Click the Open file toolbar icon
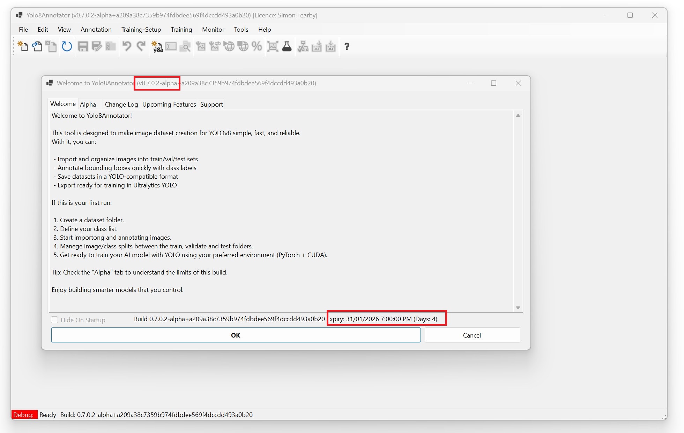 pyautogui.click(x=37, y=46)
